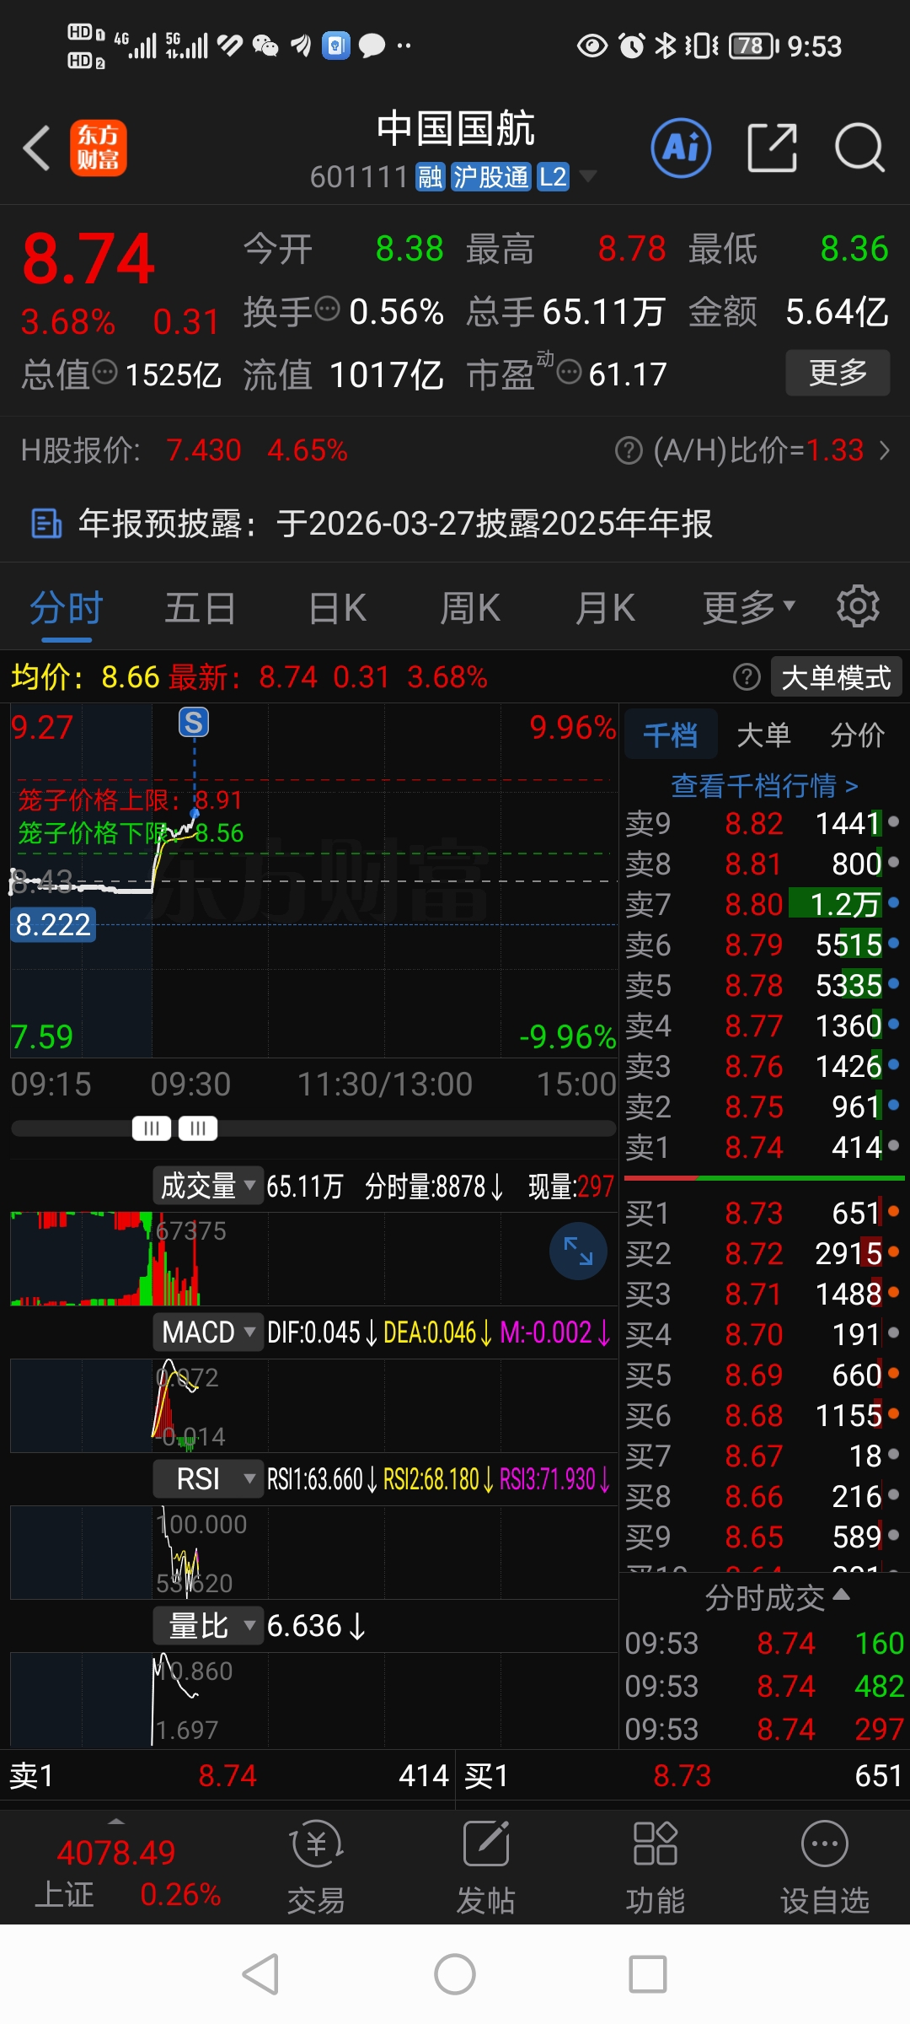Tap the 融 margin badge
The height and width of the screenshot is (2024, 910).
pos(431,177)
